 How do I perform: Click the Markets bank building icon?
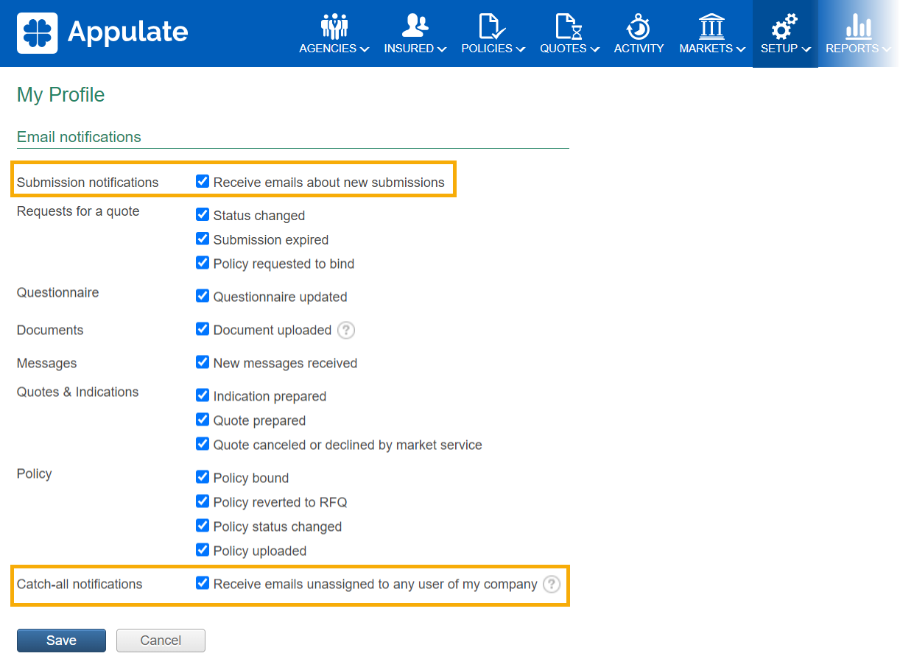point(711,26)
